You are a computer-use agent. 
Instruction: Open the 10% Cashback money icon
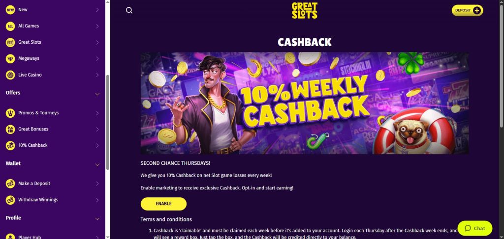(x=10, y=145)
